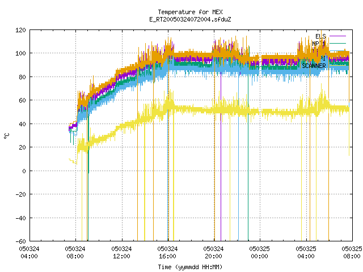The image size is (363, 272).
Task: Click the °C y-axis unit label
Action: coord(6,136)
